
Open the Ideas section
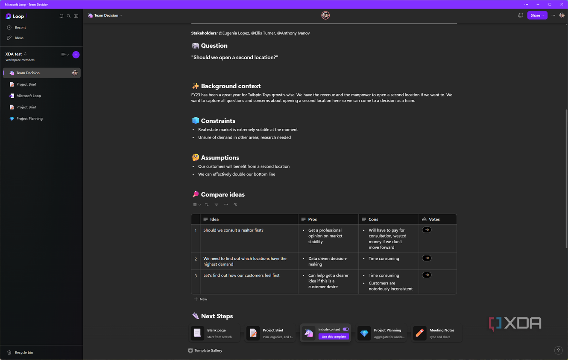point(19,38)
